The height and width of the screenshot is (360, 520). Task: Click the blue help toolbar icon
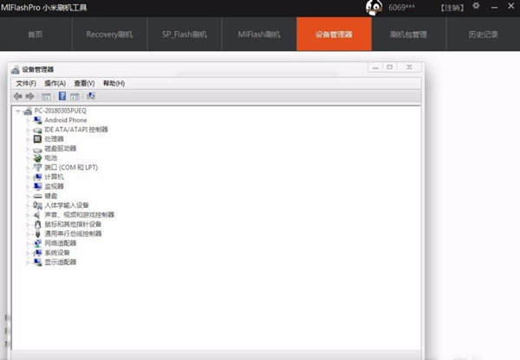pos(62,96)
